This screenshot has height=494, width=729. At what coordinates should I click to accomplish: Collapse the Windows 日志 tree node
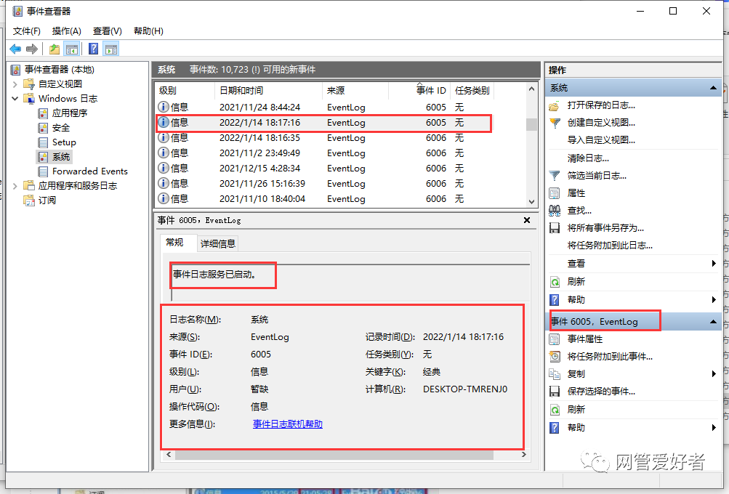click(15, 98)
